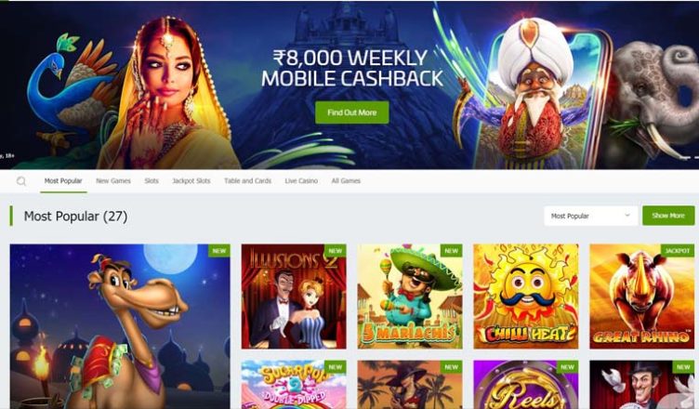This screenshot has width=699, height=409.
Task: Select the Slots tab
Action: click(x=152, y=180)
